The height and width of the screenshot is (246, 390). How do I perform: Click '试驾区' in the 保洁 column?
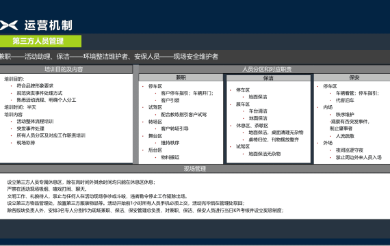[x=243, y=147]
